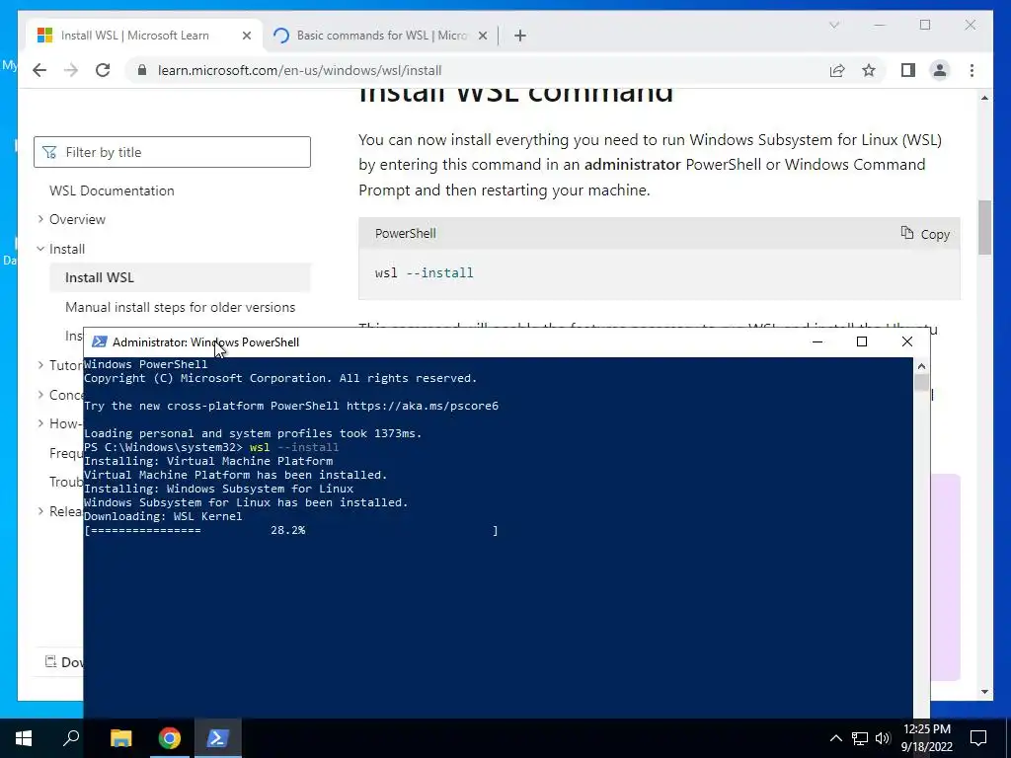
Task: Select Install WSL in sidebar
Action: (x=180, y=277)
